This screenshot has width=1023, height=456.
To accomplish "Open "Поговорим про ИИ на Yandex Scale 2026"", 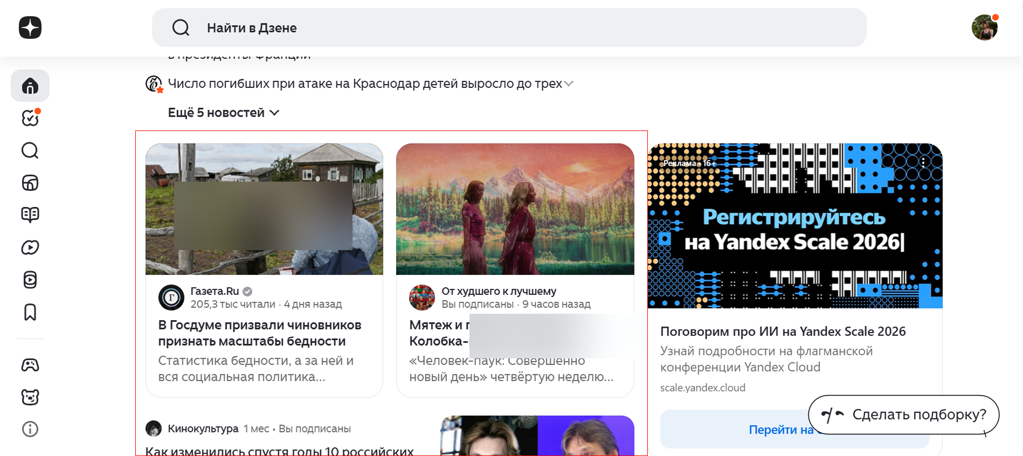I will coord(783,331).
